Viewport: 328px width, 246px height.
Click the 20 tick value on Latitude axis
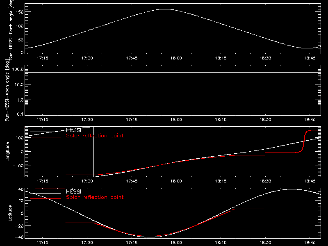click(21, 201)
